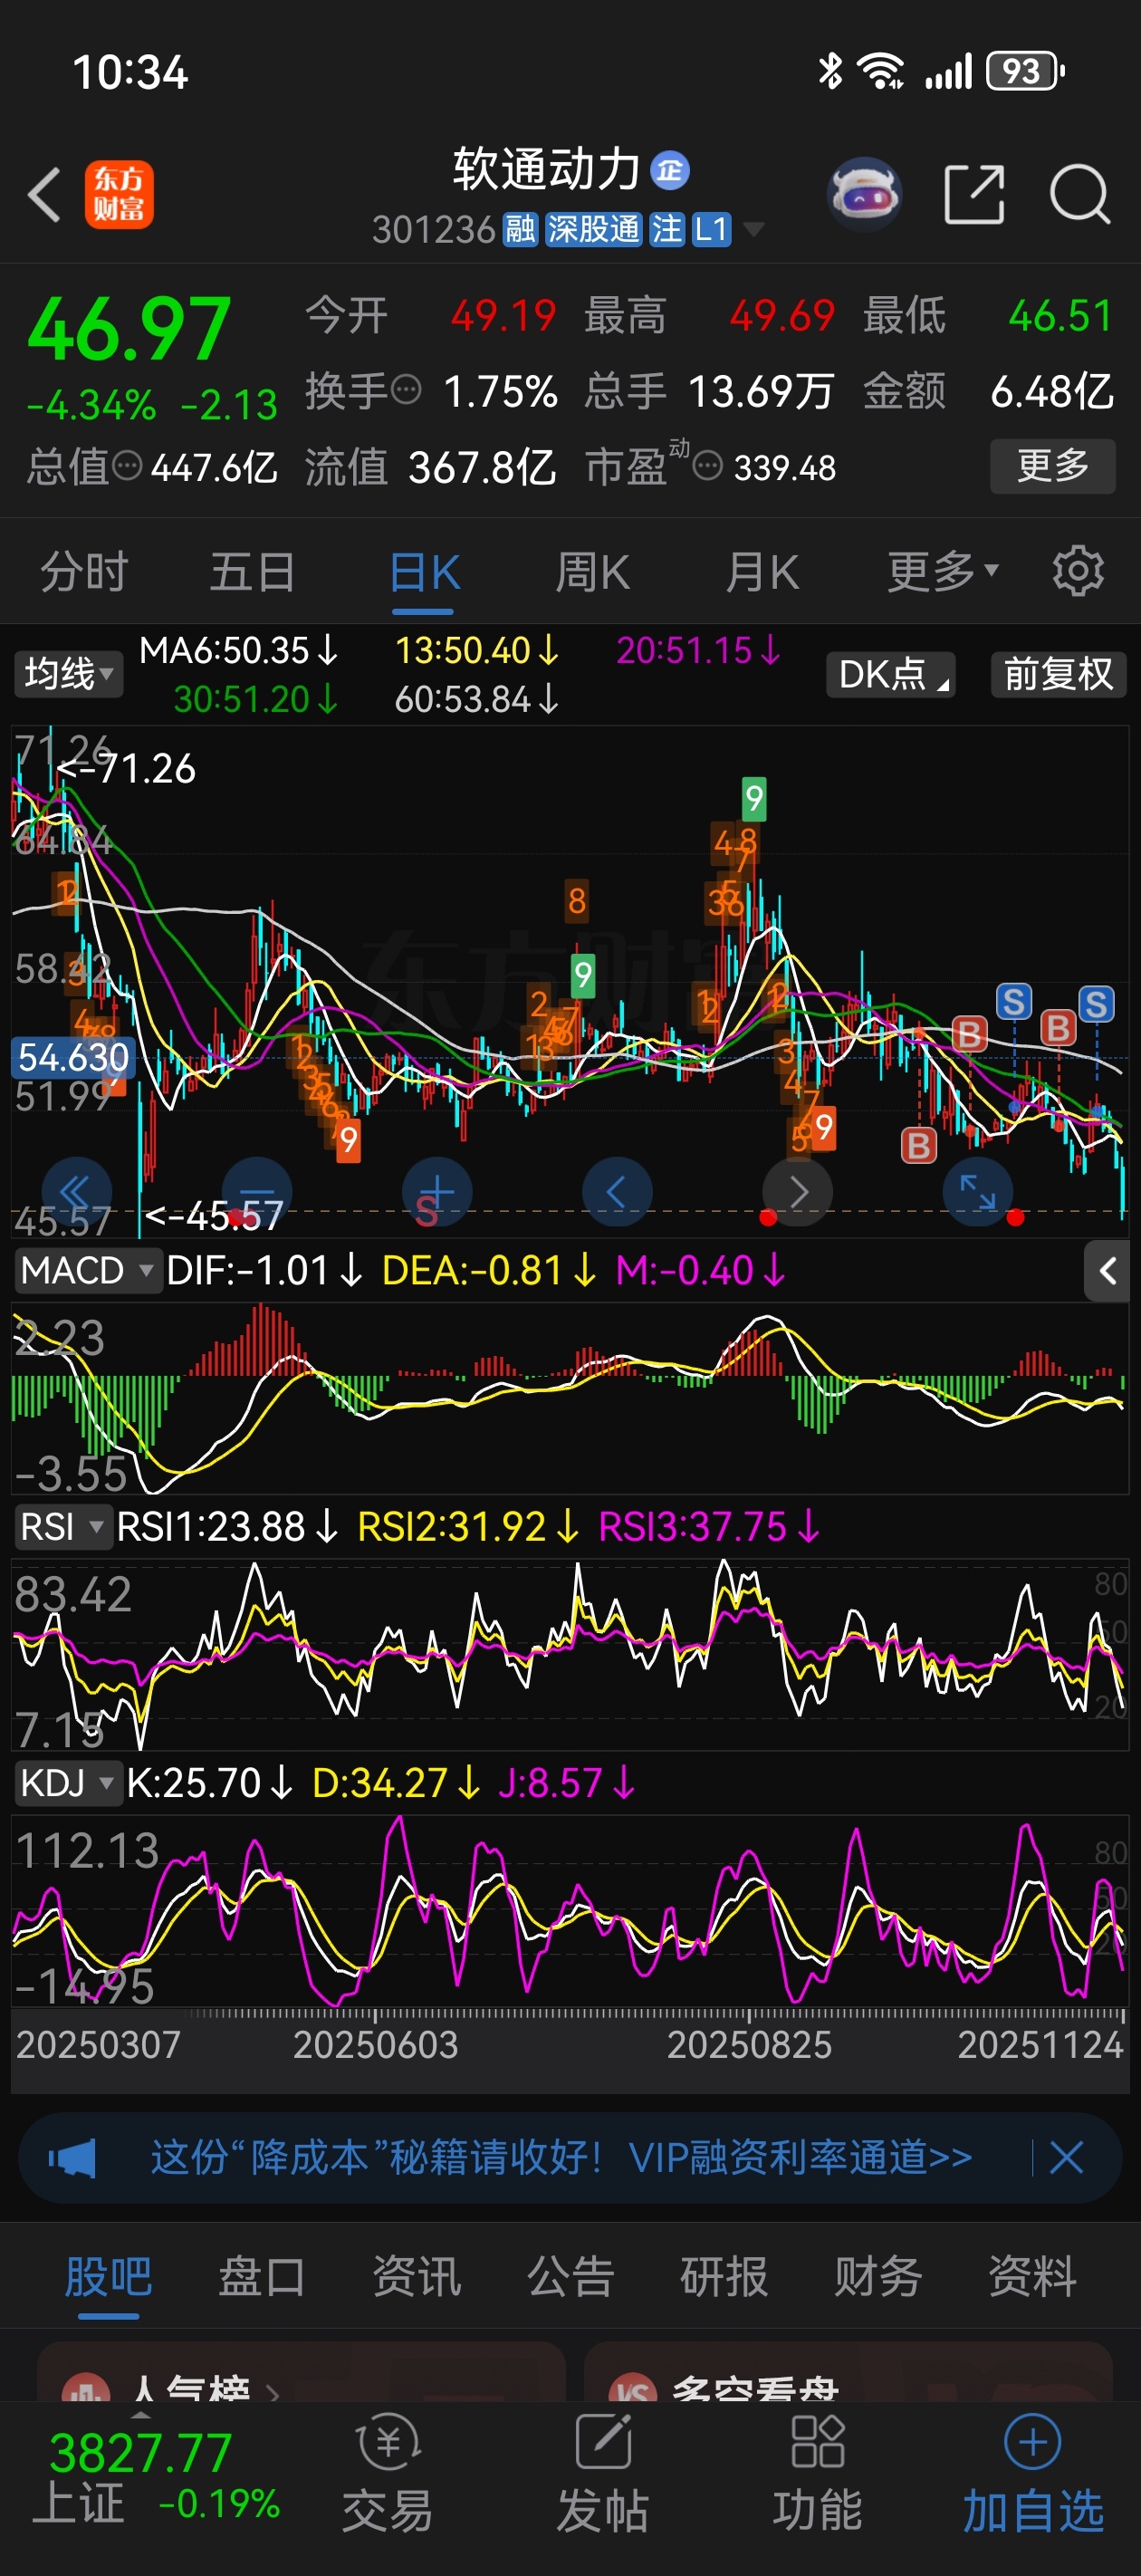Tap the L1 level tag
This screenshot has height=2576, width=1141.
pyautogui.click(x=711, y=229)
